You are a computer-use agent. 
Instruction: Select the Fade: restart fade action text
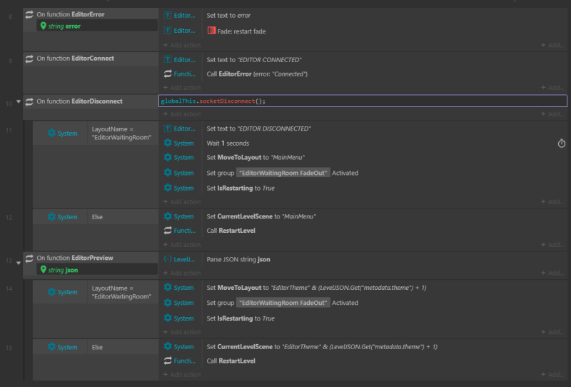(x=241, y=31)
